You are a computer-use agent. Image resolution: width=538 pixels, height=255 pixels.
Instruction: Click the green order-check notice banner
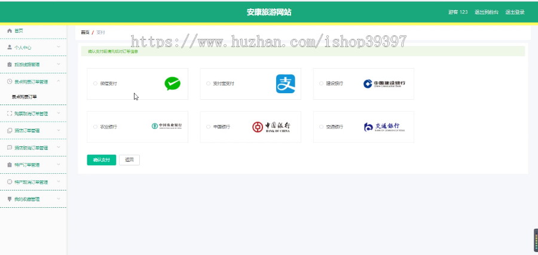pyautogui.click(x=303, y=51)
